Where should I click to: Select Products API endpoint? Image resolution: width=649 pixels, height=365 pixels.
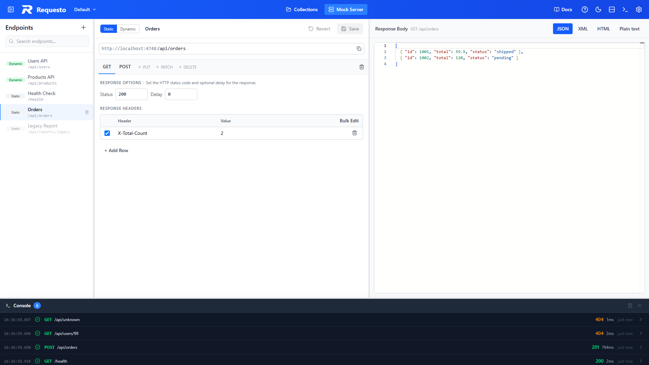[x=46, y=80]
